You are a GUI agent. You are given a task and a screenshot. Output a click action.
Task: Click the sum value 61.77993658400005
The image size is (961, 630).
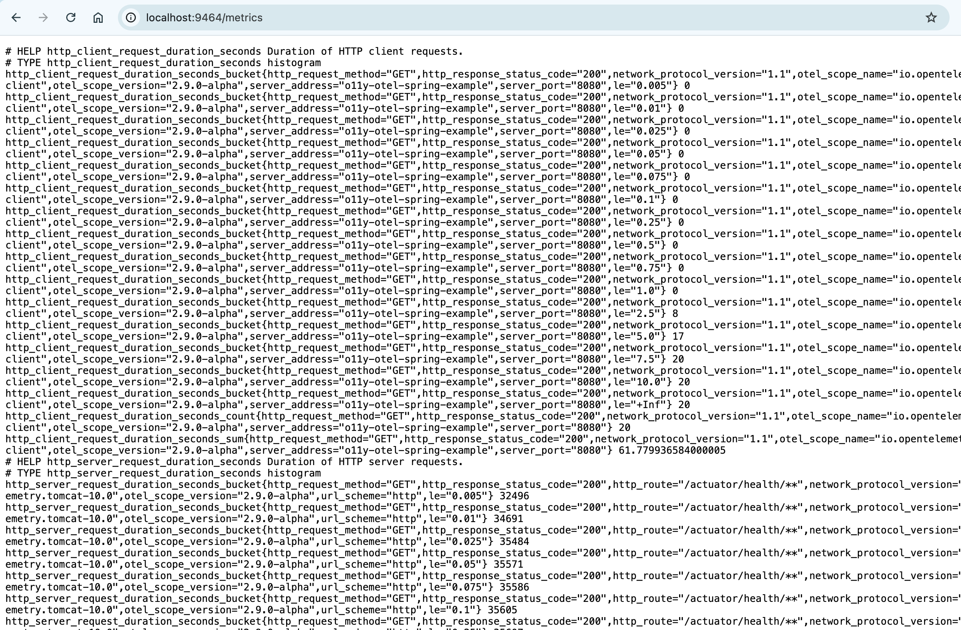(672, 451)
